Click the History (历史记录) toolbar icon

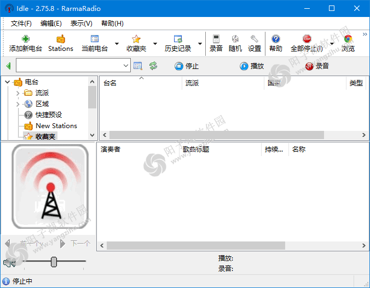178,39
